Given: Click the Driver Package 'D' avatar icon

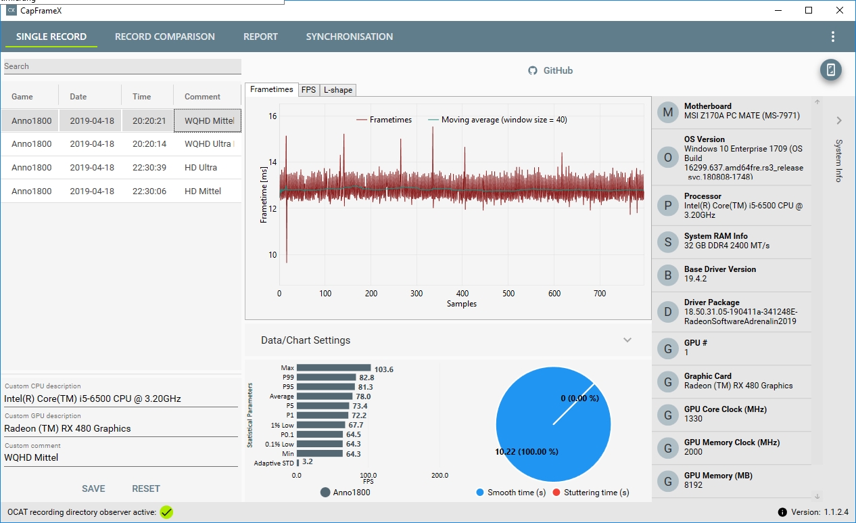Looking at the screenshot, I should coord(668,312).
